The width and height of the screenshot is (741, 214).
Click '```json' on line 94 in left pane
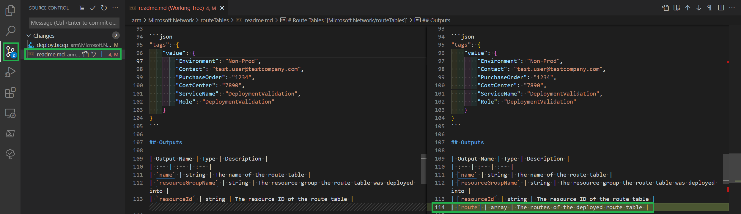[161, 37]
